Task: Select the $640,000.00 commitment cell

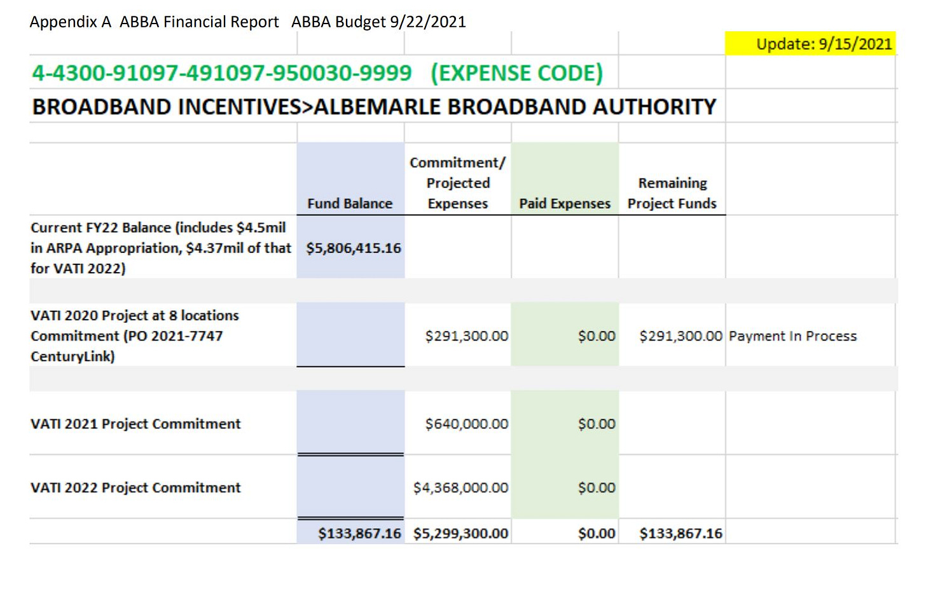Action: (466, 424)
